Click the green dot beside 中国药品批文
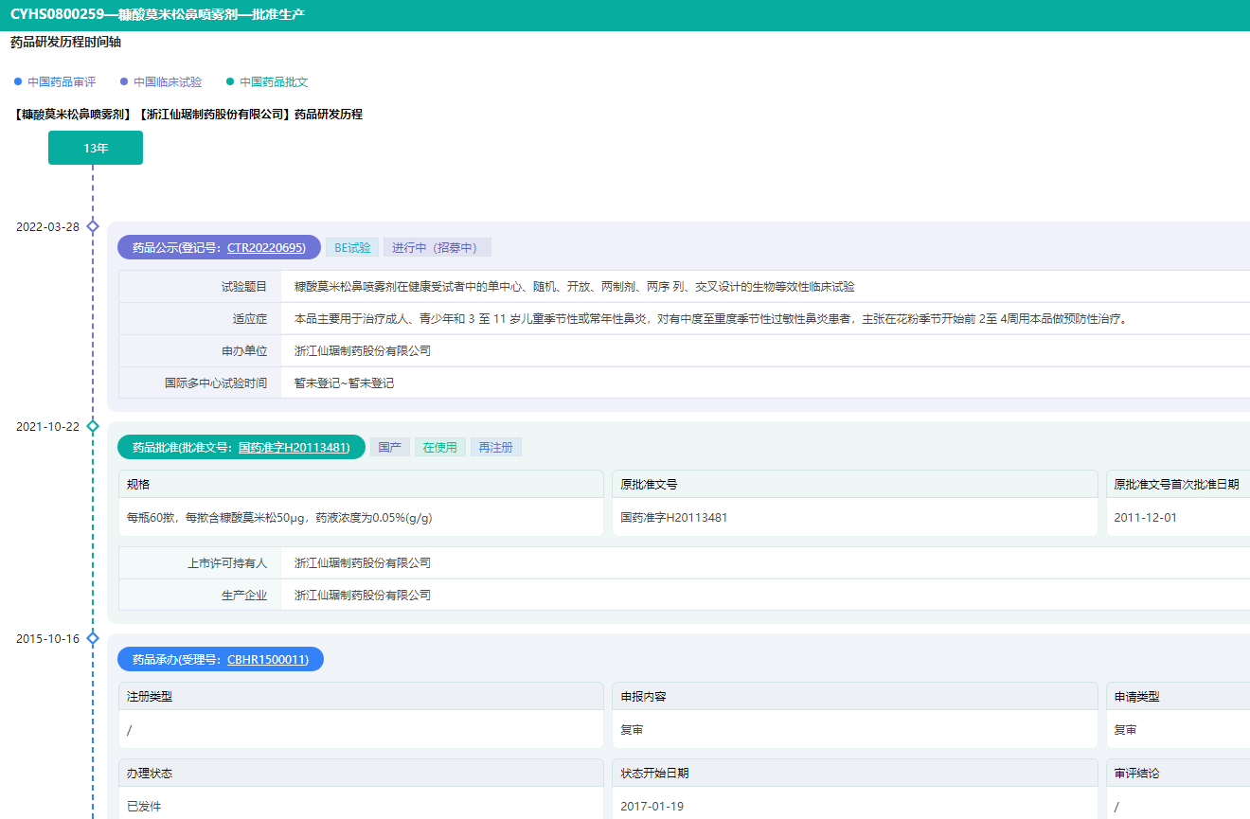Image resolution: width=1250 pixels, height=819 pixels. pyautogui.click(x=230, y=82)
